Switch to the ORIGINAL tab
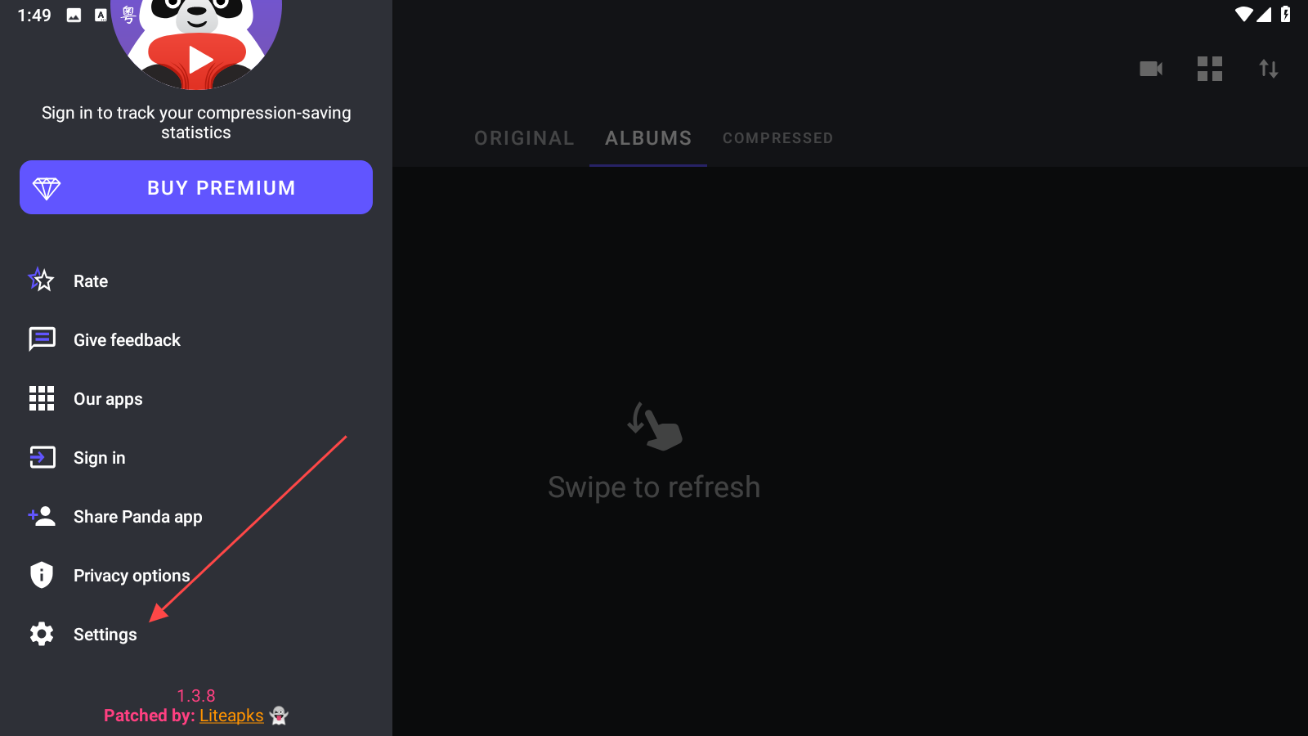The image size is (1308, 736). [x=524, y=138]
